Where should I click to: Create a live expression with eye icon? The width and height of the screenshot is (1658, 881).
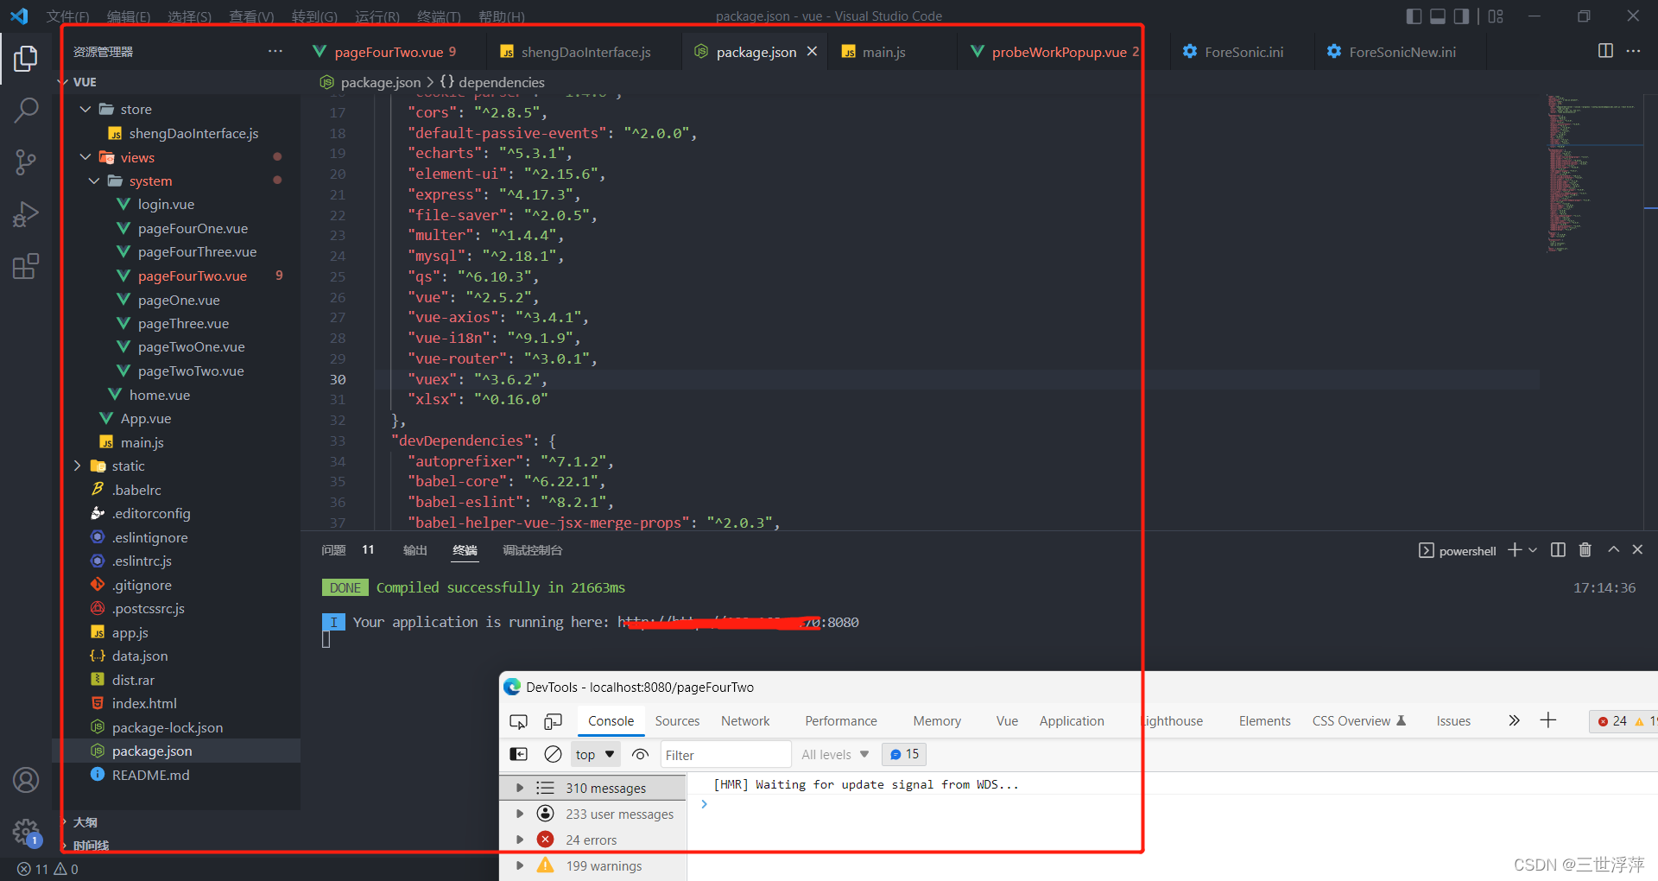click(640, 754)
